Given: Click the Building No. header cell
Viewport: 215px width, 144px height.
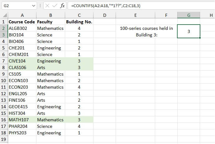Looking at the screenshot, I should (79, 22).
